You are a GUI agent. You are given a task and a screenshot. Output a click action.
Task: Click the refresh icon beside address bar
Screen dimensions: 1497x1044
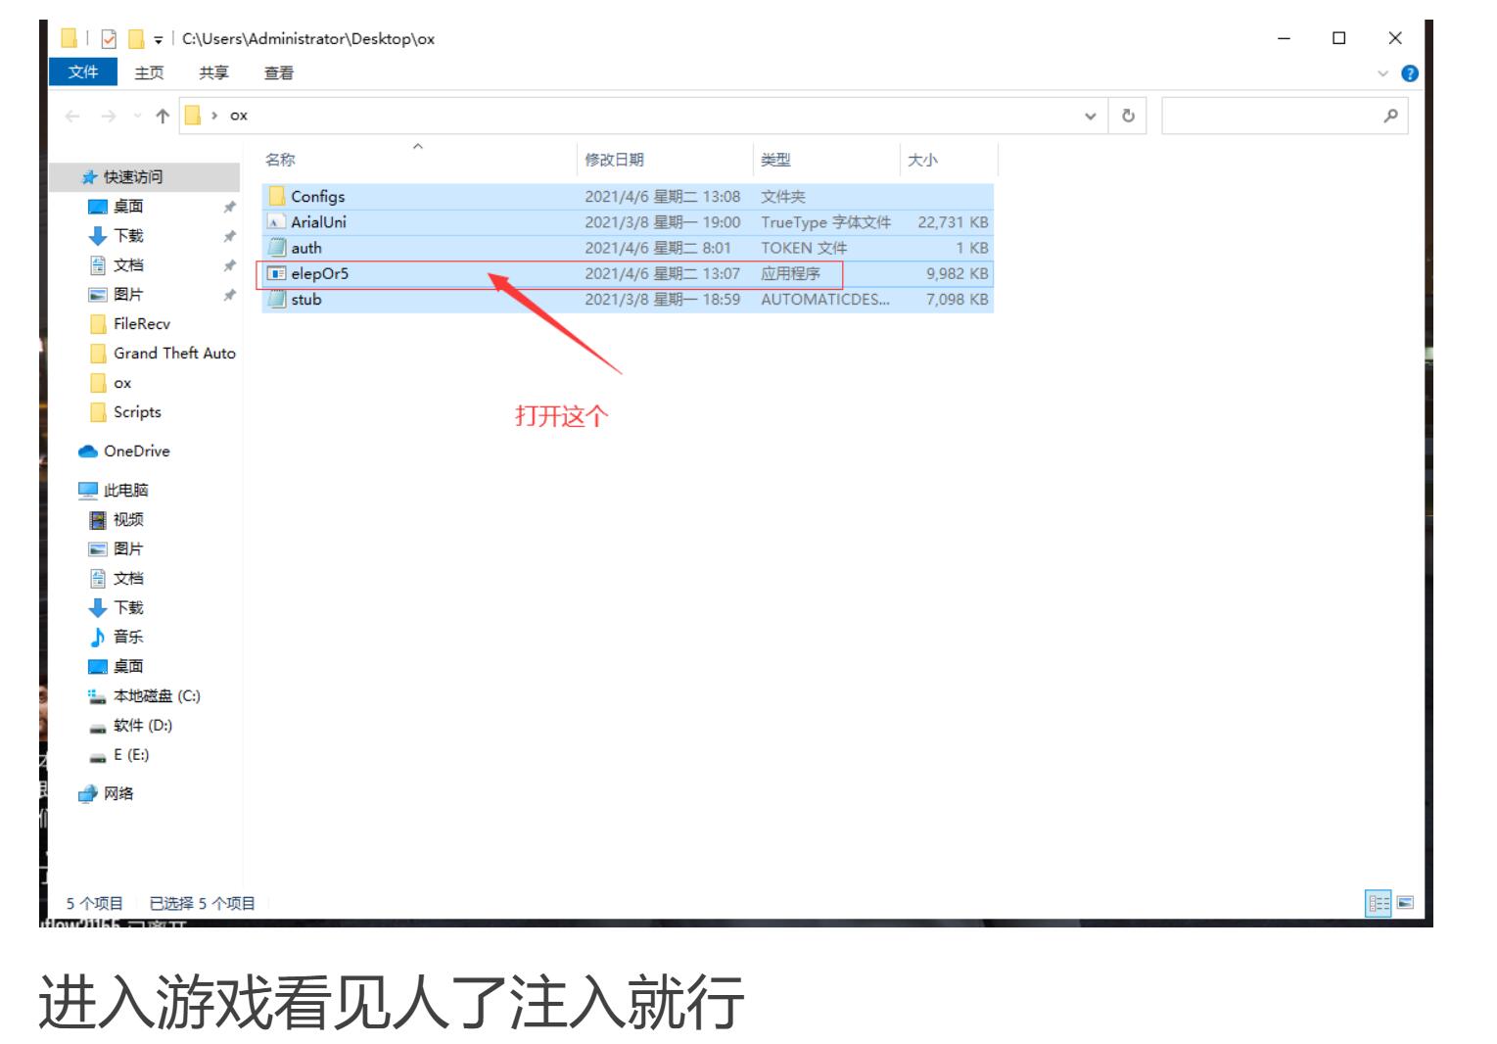click(x=1128, y=116)
